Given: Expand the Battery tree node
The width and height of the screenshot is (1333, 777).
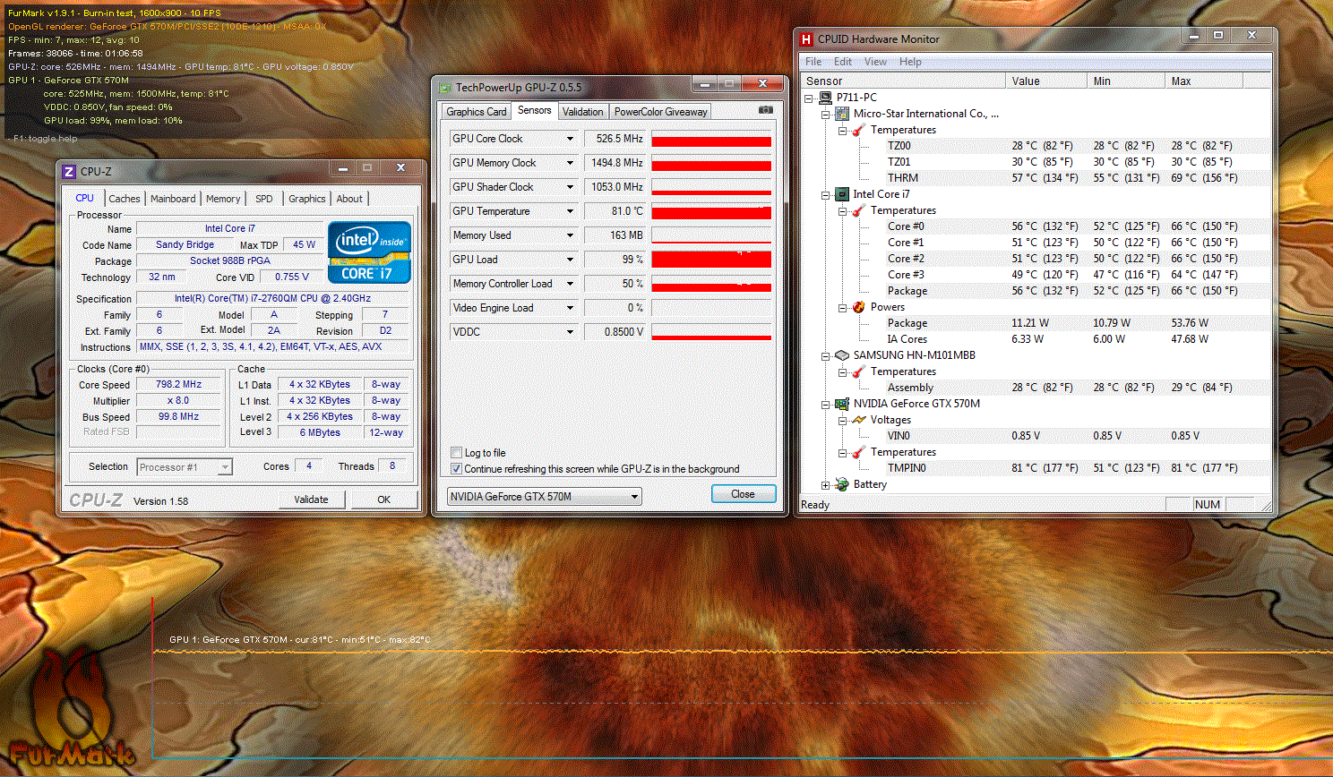Looking at the screenshot, I should (x=825, y=484).
